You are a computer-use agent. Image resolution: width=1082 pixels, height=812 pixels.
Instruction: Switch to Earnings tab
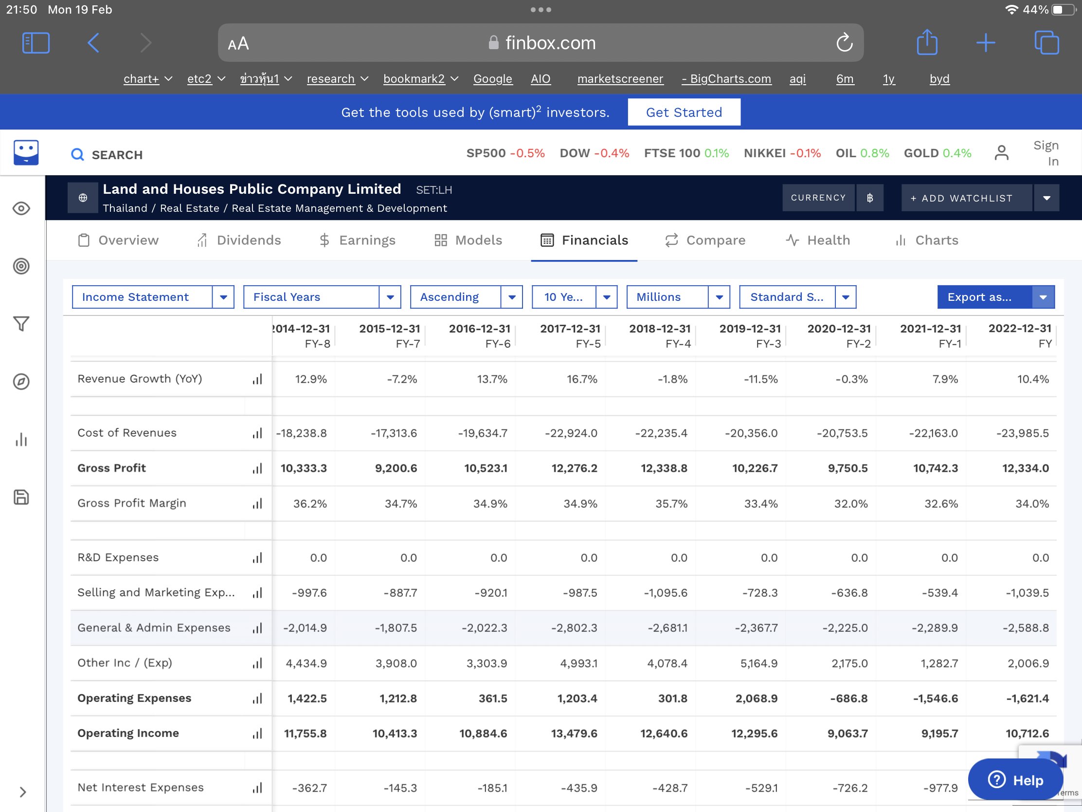coord(357,240)
